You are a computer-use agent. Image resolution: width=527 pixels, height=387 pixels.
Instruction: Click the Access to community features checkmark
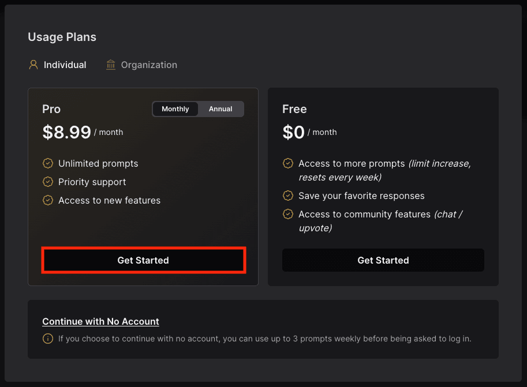coord(287,214)
